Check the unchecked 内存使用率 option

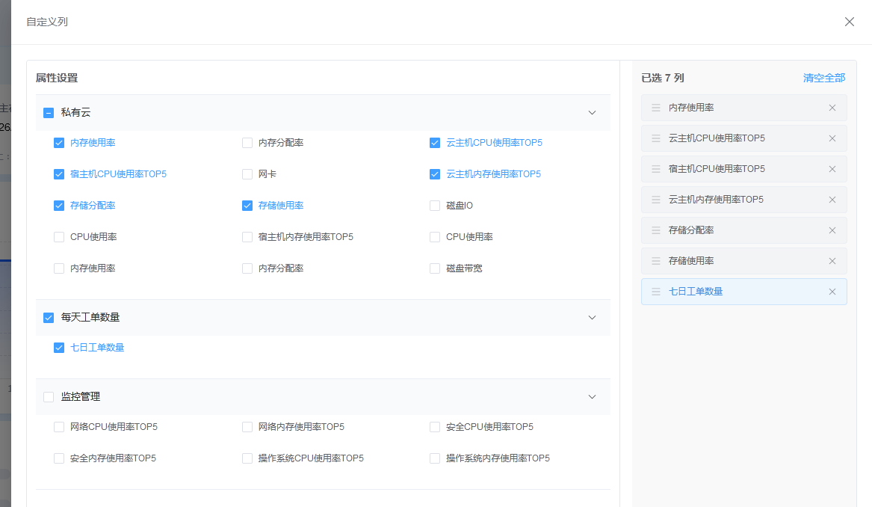pyautogui.click(x=59, y=268)
